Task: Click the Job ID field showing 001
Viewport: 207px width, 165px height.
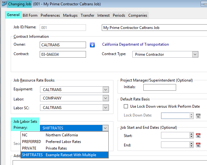Action: coord(63,28)
